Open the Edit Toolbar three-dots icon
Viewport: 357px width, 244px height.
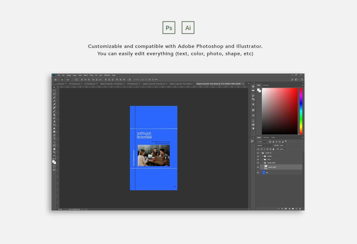pos(54,156)
